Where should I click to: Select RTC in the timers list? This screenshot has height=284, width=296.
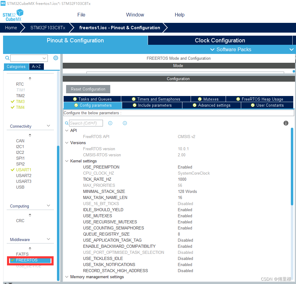[x=20, y=84]
